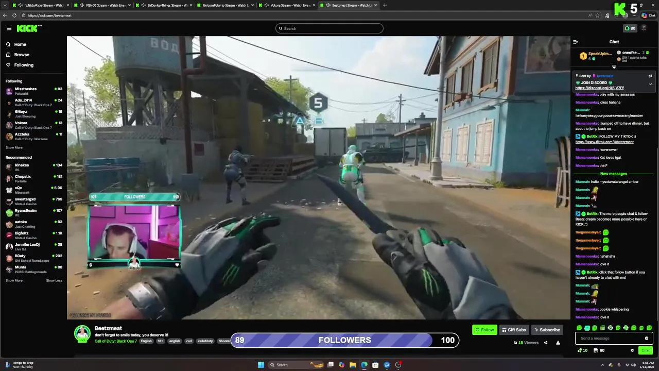Open emoji picker in message box

coord(647,339)
